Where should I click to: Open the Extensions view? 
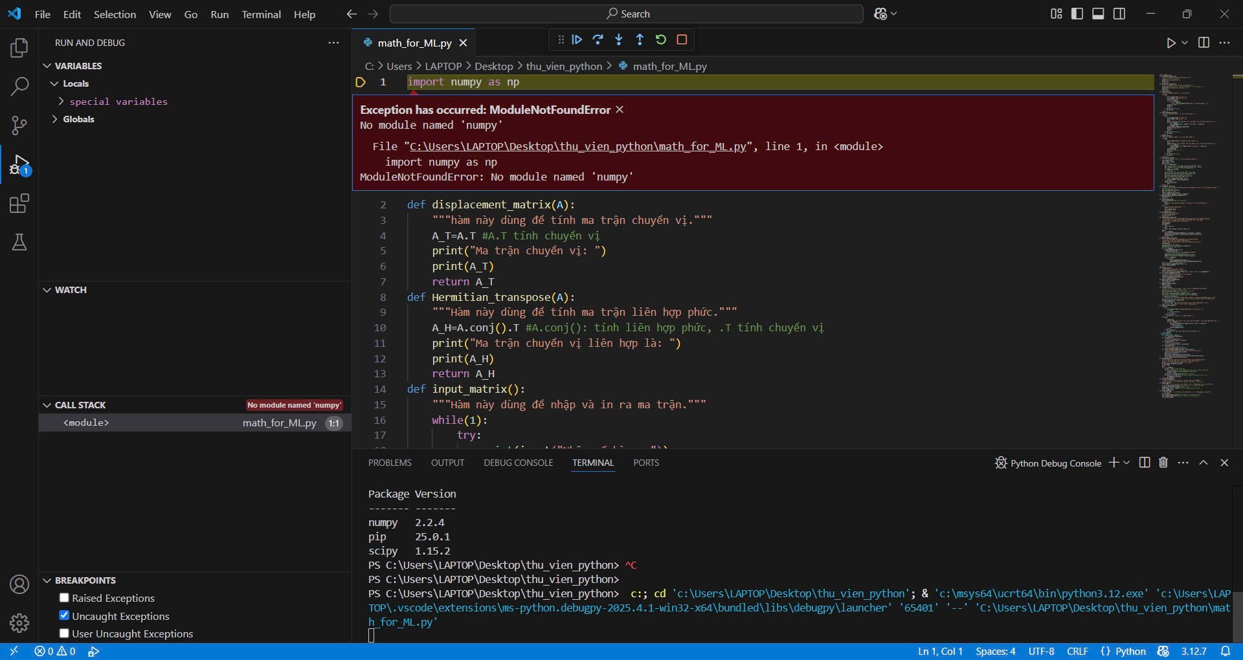click(19, 204)
